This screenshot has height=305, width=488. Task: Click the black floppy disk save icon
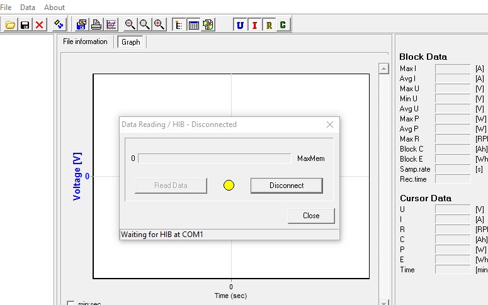(25, 25)
